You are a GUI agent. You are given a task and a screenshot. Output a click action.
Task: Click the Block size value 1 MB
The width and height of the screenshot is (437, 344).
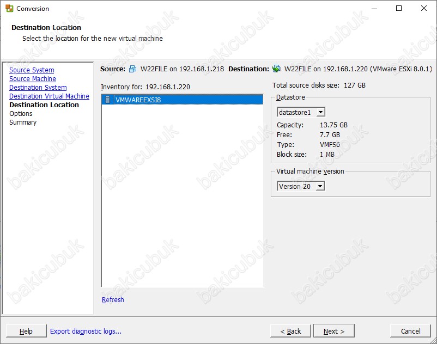pyautogui.click(x=327, y=154)
